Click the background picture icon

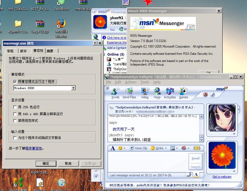(173, 148)
